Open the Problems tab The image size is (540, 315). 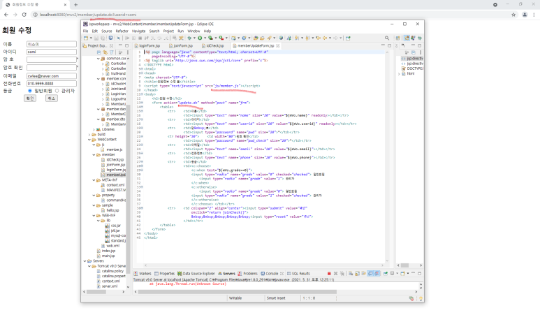pyautogui.click(x=247, y=273)
